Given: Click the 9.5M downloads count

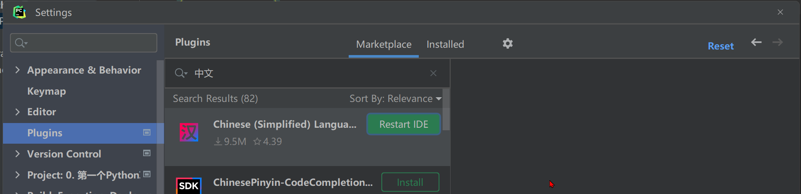Looking at the screenshot, I should 230,142.
